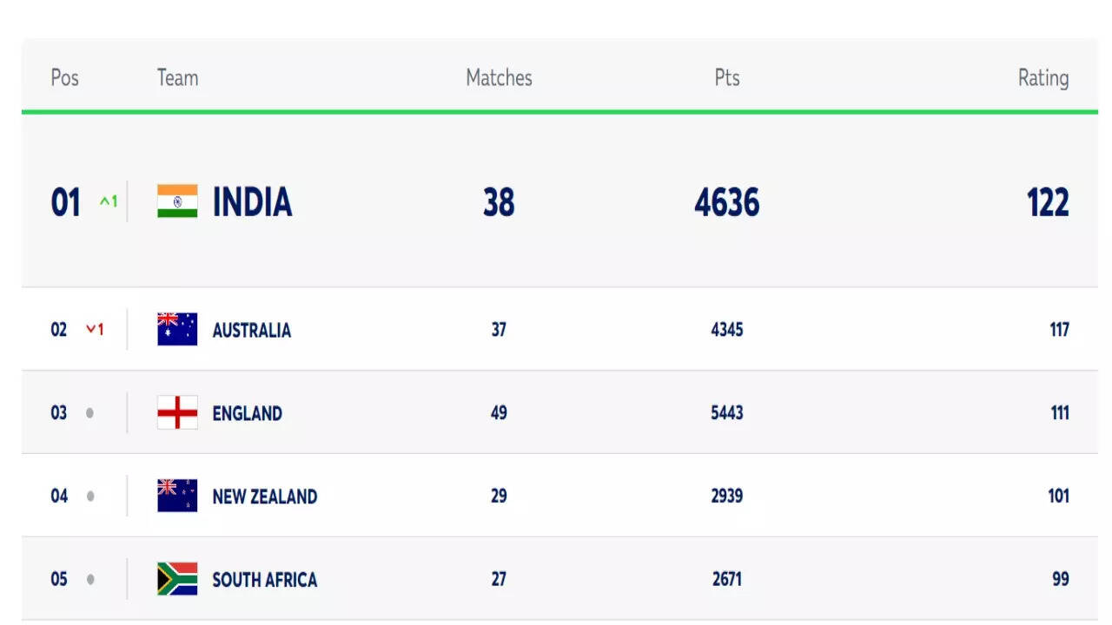Screen dimensions: 1112x625
Task: Open the NEW ZEALAND team link
Action: click(x=264, y=497)
